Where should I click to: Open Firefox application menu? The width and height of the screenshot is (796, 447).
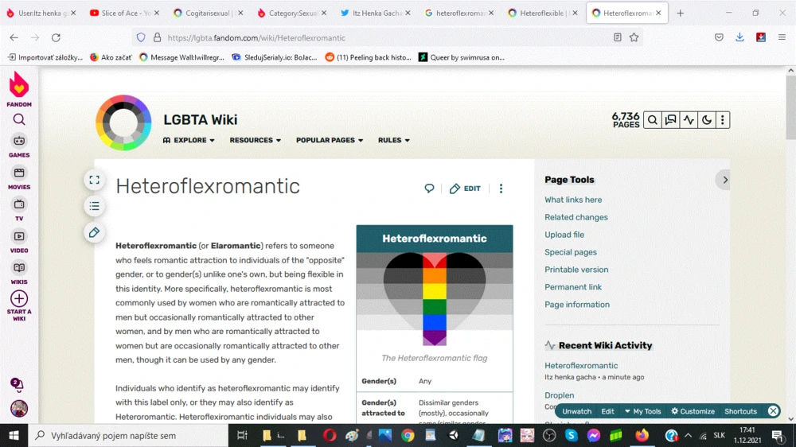[x=782, y=37]
